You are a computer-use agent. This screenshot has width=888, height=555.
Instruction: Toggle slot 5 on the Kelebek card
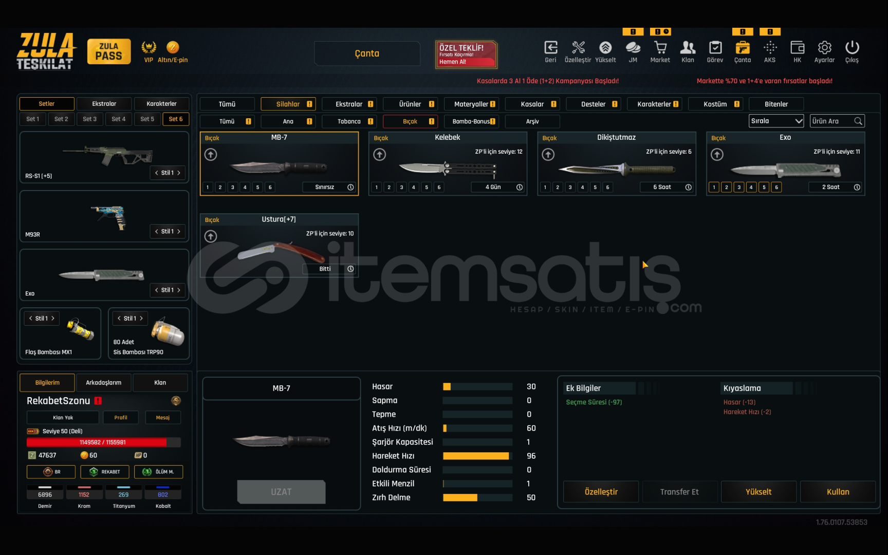tap(427, 187)
